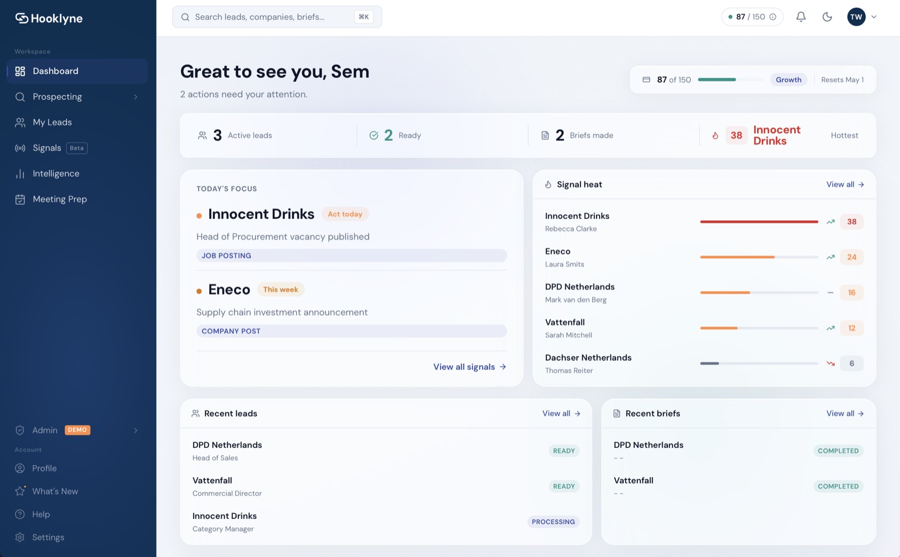Click the Recent leads people icon
This screenshot has width=900, height=557.
pos(196,414)
